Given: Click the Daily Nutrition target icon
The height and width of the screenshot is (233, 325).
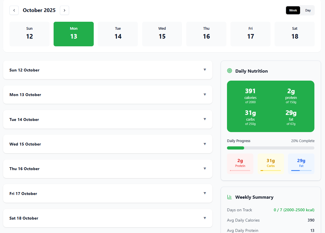Looking at the screenshot, I should pos(229,71).
